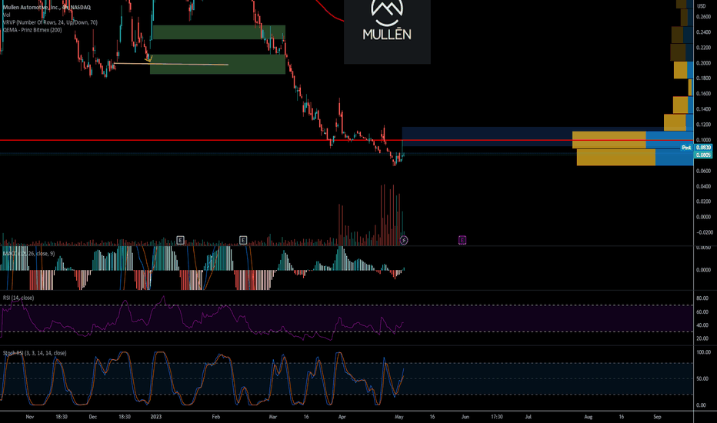Click the purple upcoming earnings 'E' marker
The image size is (717, 423).
click(462, 240)
